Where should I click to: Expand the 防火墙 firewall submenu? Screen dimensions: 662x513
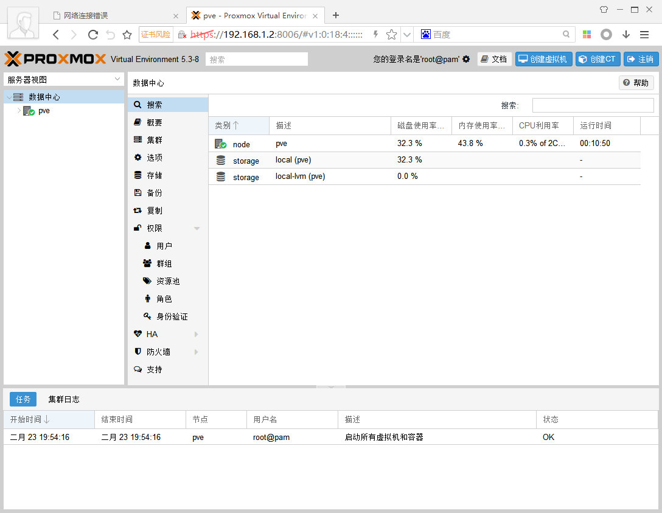(196, 352)
